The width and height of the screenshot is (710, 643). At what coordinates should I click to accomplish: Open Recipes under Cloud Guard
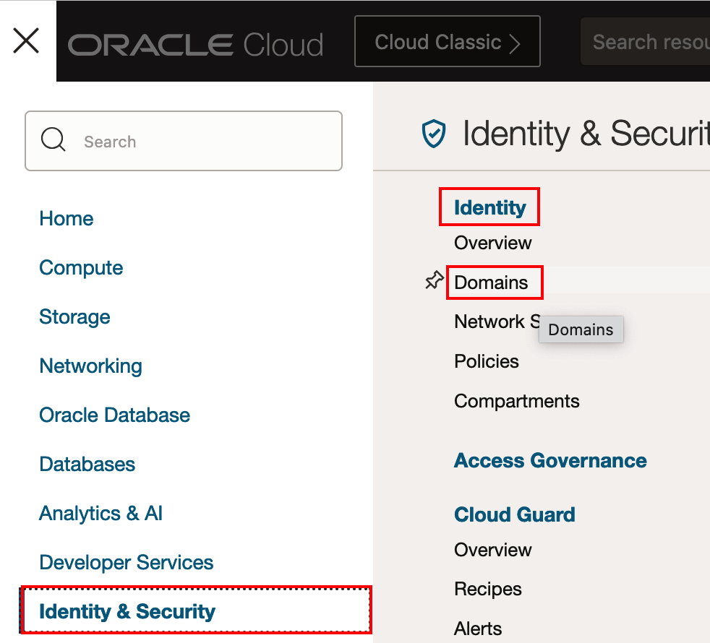click(x=487, y=589)
